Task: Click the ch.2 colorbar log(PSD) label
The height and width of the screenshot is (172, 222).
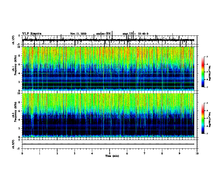Action: point(210,119)
